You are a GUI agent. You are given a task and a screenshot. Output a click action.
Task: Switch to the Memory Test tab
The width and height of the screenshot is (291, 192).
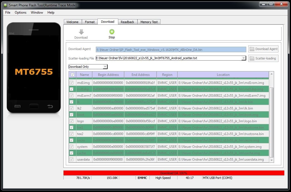click(149, 22)
